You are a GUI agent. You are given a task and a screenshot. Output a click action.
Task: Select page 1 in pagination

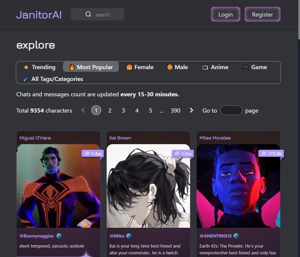pos(96,110)
